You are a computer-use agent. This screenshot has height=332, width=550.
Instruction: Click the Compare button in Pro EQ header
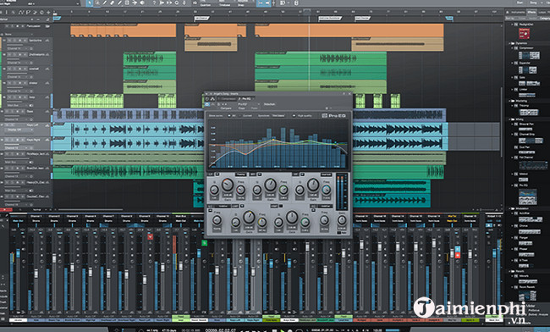pyautogui.click(x=226, y=108)
